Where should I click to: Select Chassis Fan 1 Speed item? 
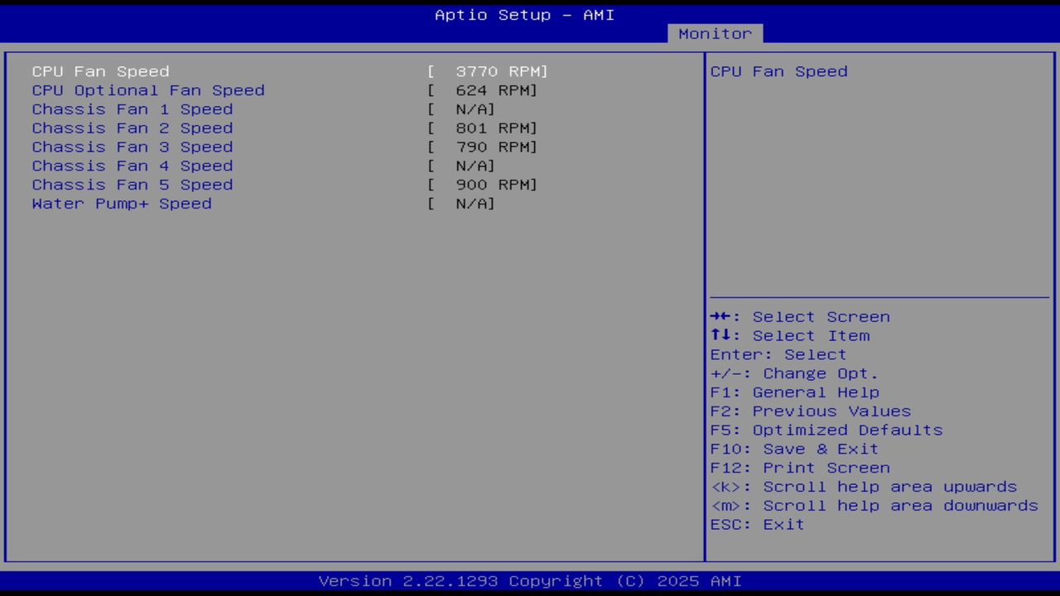tap(132, 109)
